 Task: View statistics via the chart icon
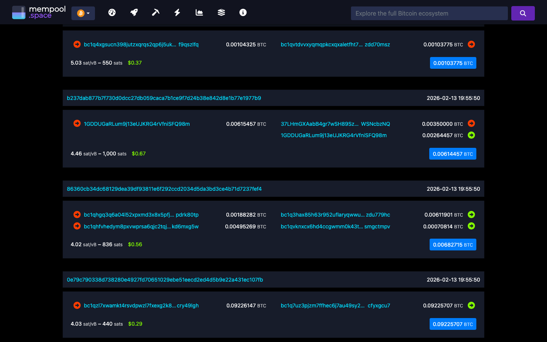[199, 12]
